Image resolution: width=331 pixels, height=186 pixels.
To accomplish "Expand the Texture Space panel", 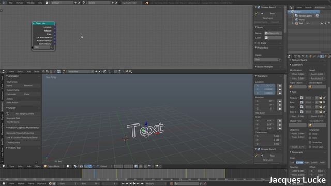I will click(x=290, y=60).
